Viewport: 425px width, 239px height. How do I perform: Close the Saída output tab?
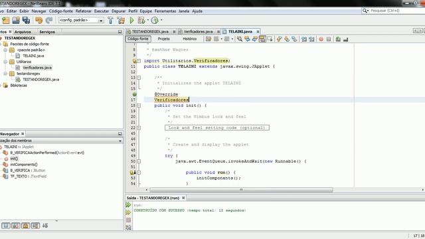183,198
